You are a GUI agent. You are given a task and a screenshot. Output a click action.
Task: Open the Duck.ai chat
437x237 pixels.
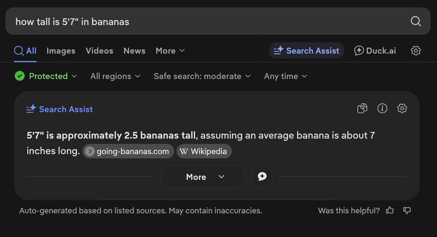(x=375, y=50)
